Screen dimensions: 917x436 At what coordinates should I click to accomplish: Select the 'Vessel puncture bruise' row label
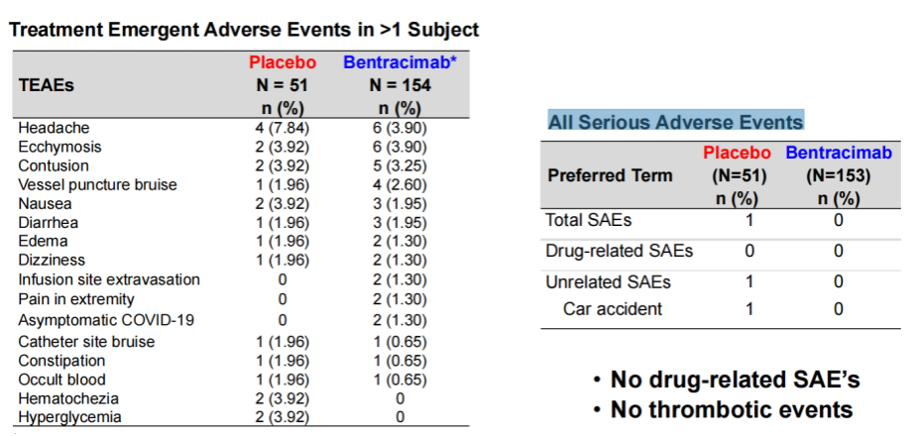[97, 184]
